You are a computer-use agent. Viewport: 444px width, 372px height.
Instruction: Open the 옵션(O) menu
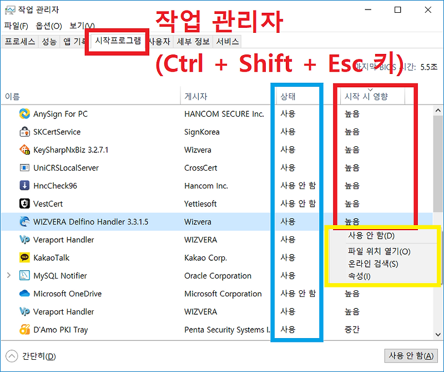tap(49, 26)
